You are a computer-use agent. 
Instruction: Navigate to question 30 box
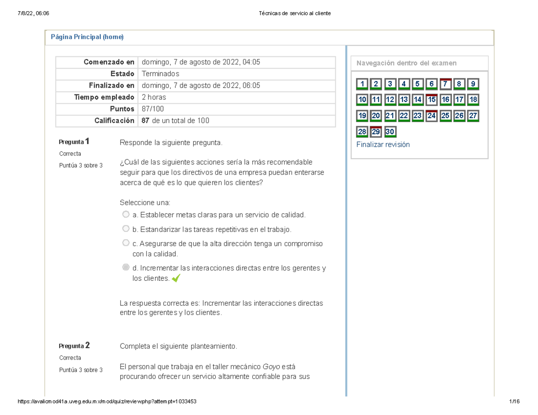point(390,132)
